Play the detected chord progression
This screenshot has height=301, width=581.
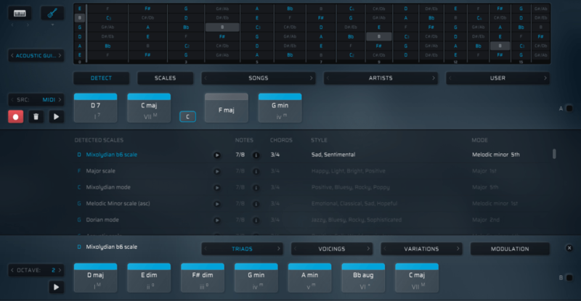click(x=55, y=116)
